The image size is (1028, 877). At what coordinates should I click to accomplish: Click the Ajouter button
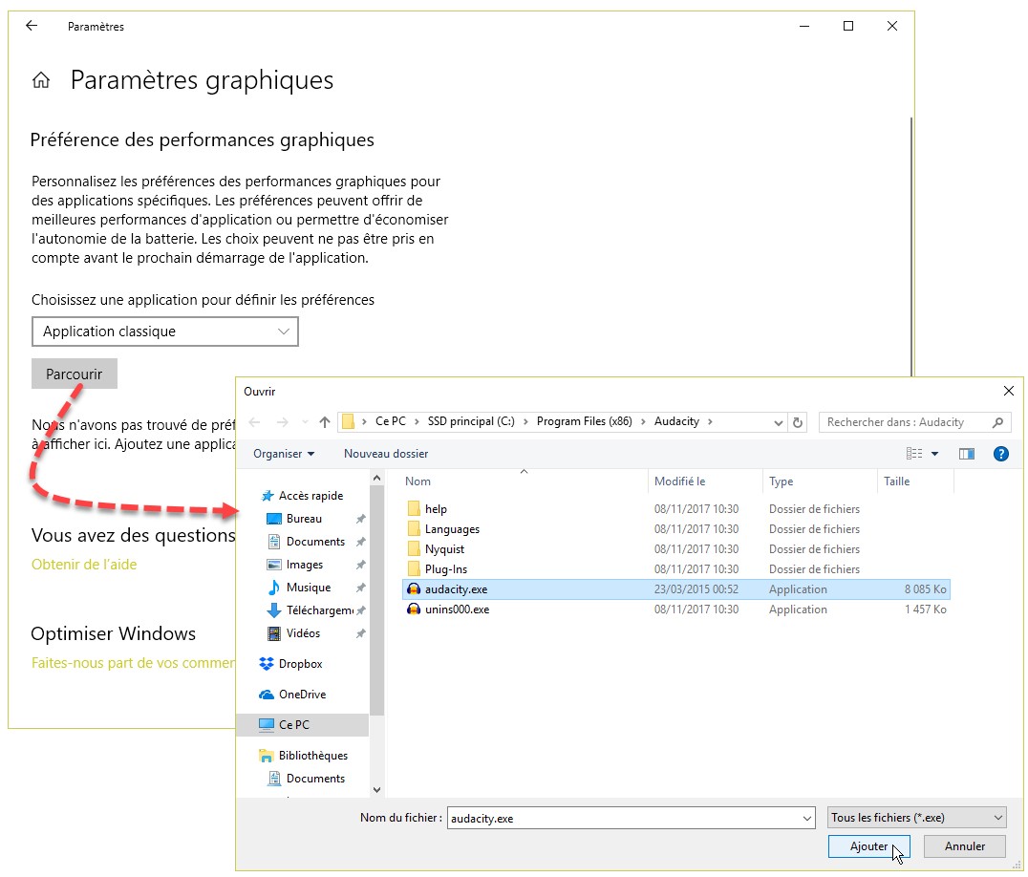(868, 846)
